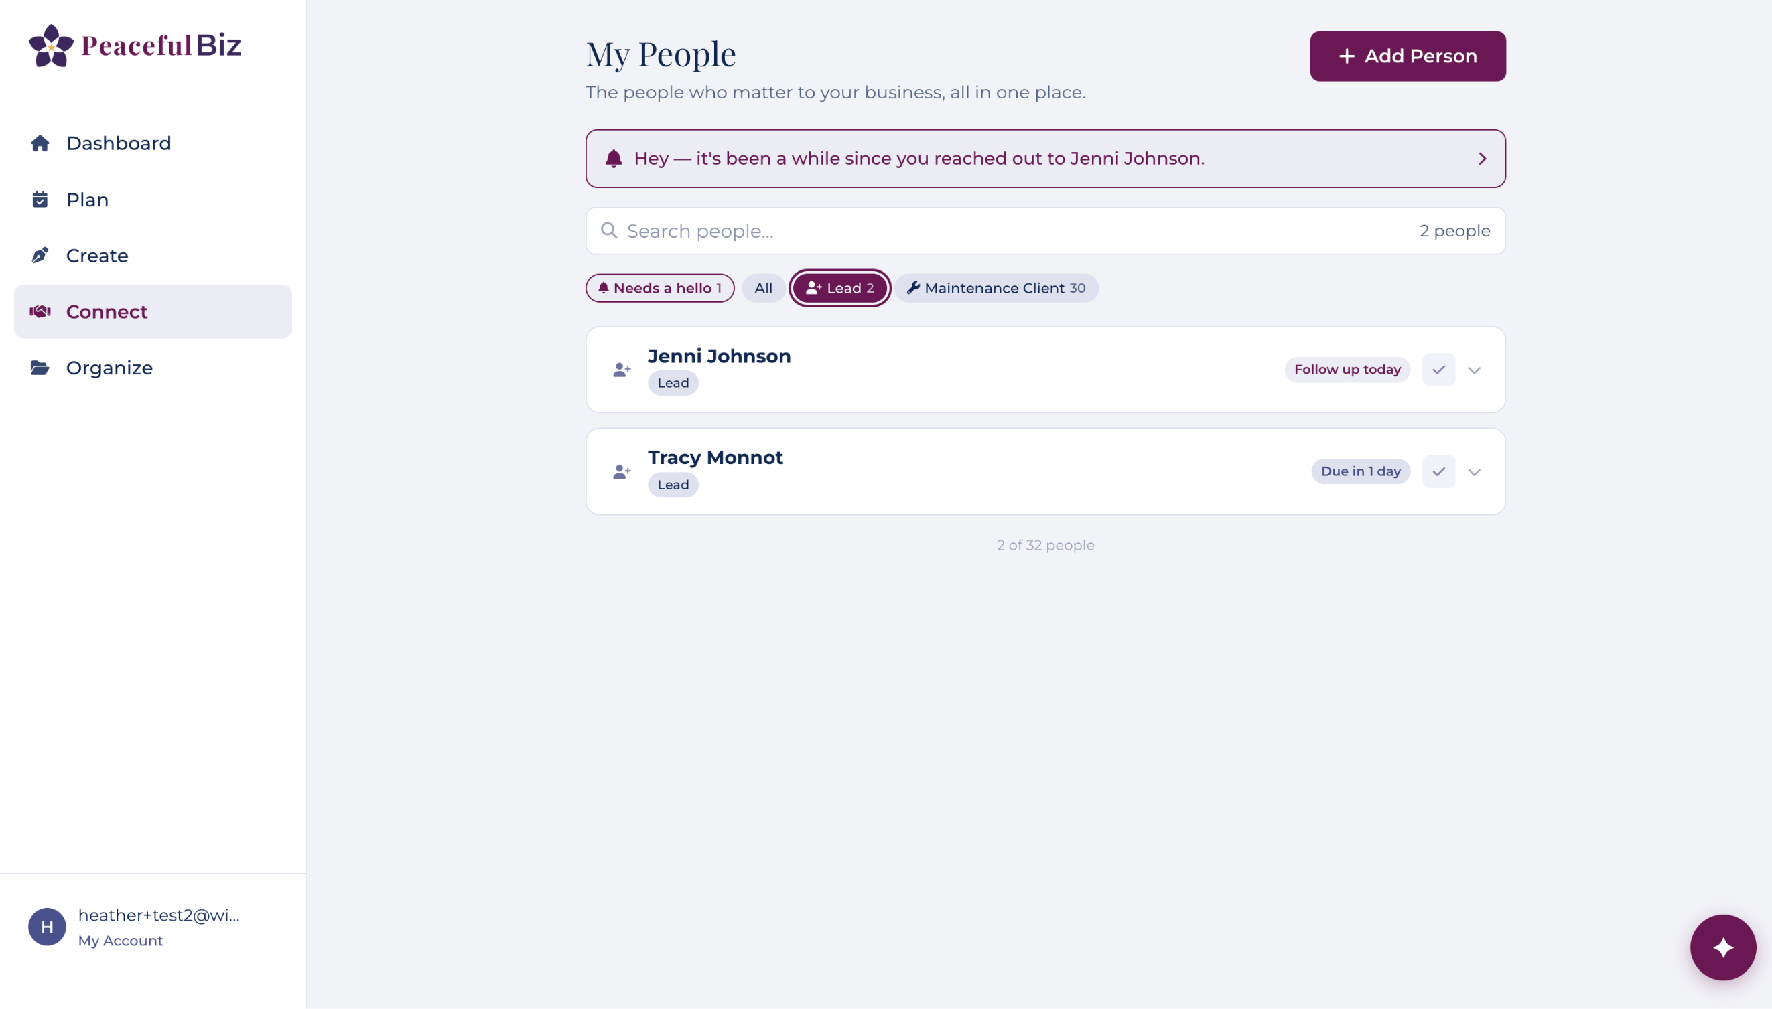Expand Jenni Johnson's card details
Viewport: 1772px width, 1009px height.
(x=1475, y=370)
